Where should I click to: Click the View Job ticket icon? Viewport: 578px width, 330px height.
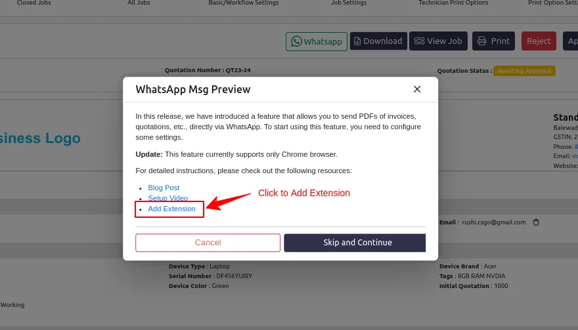(419, 41)
